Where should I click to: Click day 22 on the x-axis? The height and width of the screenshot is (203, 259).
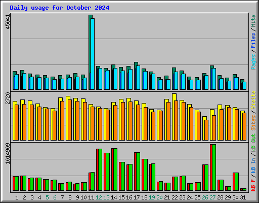[x=175, y=197]
